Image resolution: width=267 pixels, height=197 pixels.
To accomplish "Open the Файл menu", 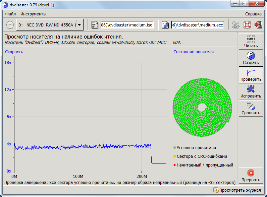I will [x=10, y=14].
